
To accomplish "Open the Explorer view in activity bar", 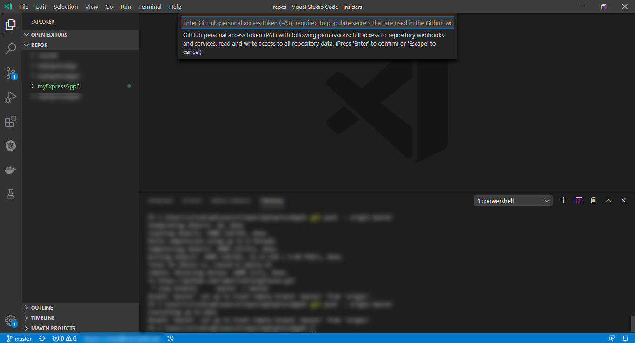I will (11, 24).
